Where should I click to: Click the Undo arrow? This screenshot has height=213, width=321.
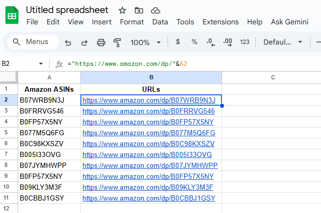pos(68,42)
